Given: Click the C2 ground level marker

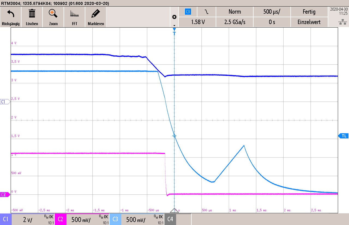Looking at the screenshot, I should point(5,195).
